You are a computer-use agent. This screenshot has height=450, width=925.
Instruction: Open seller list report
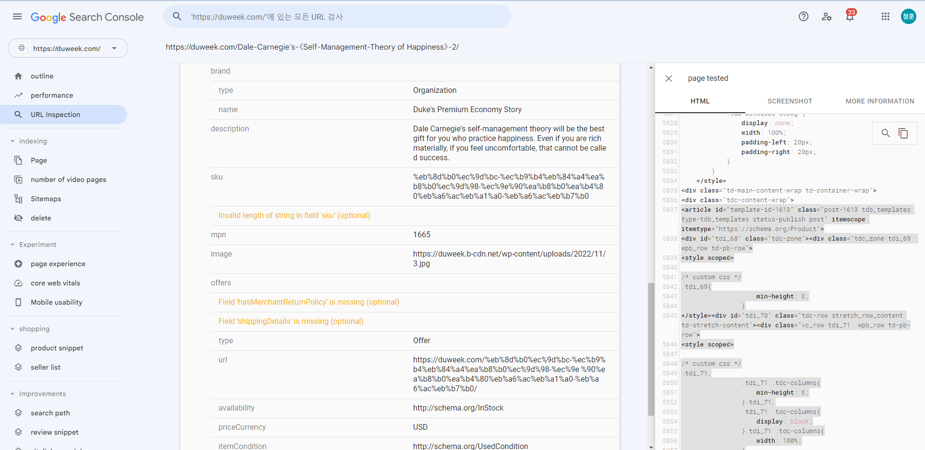pos(64,367)
